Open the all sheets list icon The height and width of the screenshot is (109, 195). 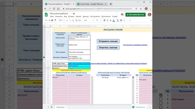tap(51, 107)
